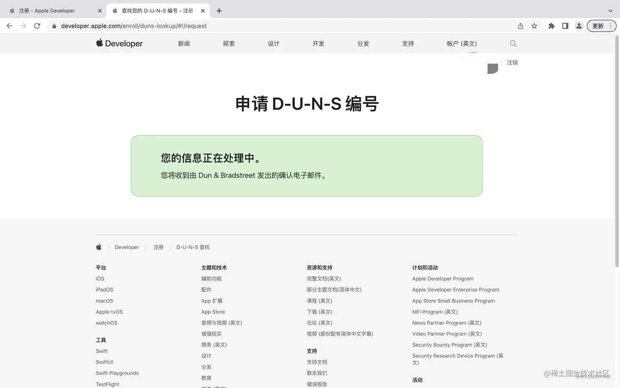Focus the address bar URL
The image size is (620, 388).
click(134, 26)
